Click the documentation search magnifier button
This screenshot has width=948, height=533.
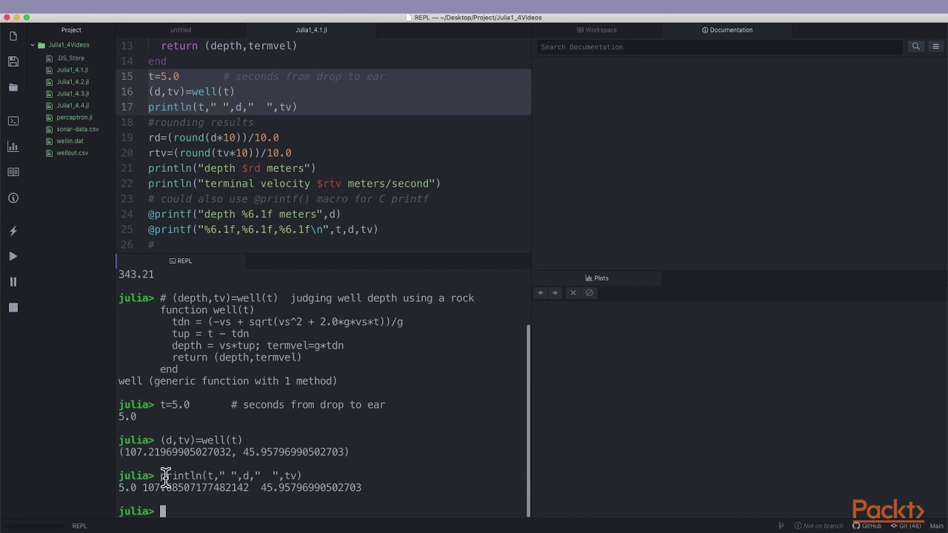pyautogui.click(x=915, y=47)
